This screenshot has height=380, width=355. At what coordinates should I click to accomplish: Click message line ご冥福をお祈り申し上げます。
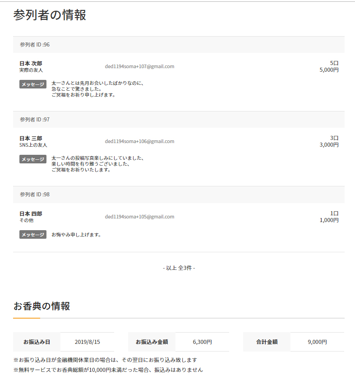83,95
